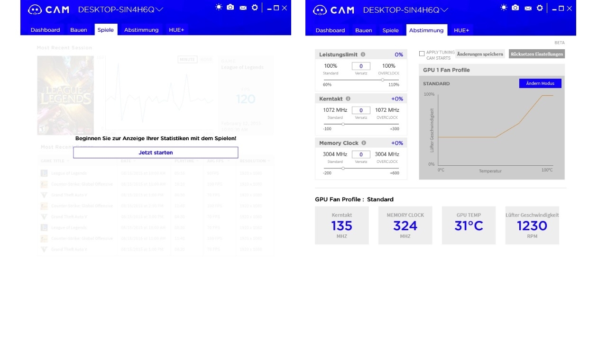
Task: Click the Leistungslimit 0% value
Action: click(399, 54)
